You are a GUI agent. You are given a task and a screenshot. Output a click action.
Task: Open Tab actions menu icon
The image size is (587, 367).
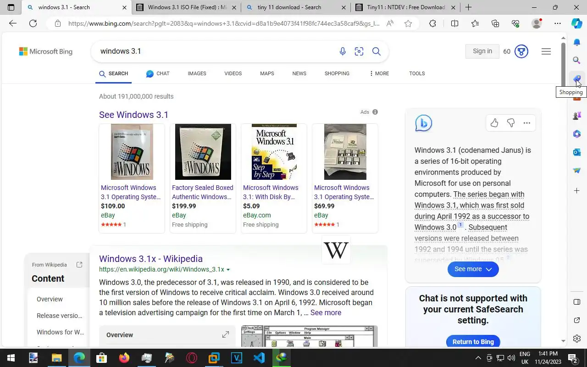(x=11, y=7)
